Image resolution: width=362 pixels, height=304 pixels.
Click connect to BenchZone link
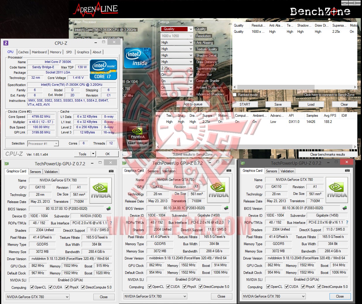point(329,95)
